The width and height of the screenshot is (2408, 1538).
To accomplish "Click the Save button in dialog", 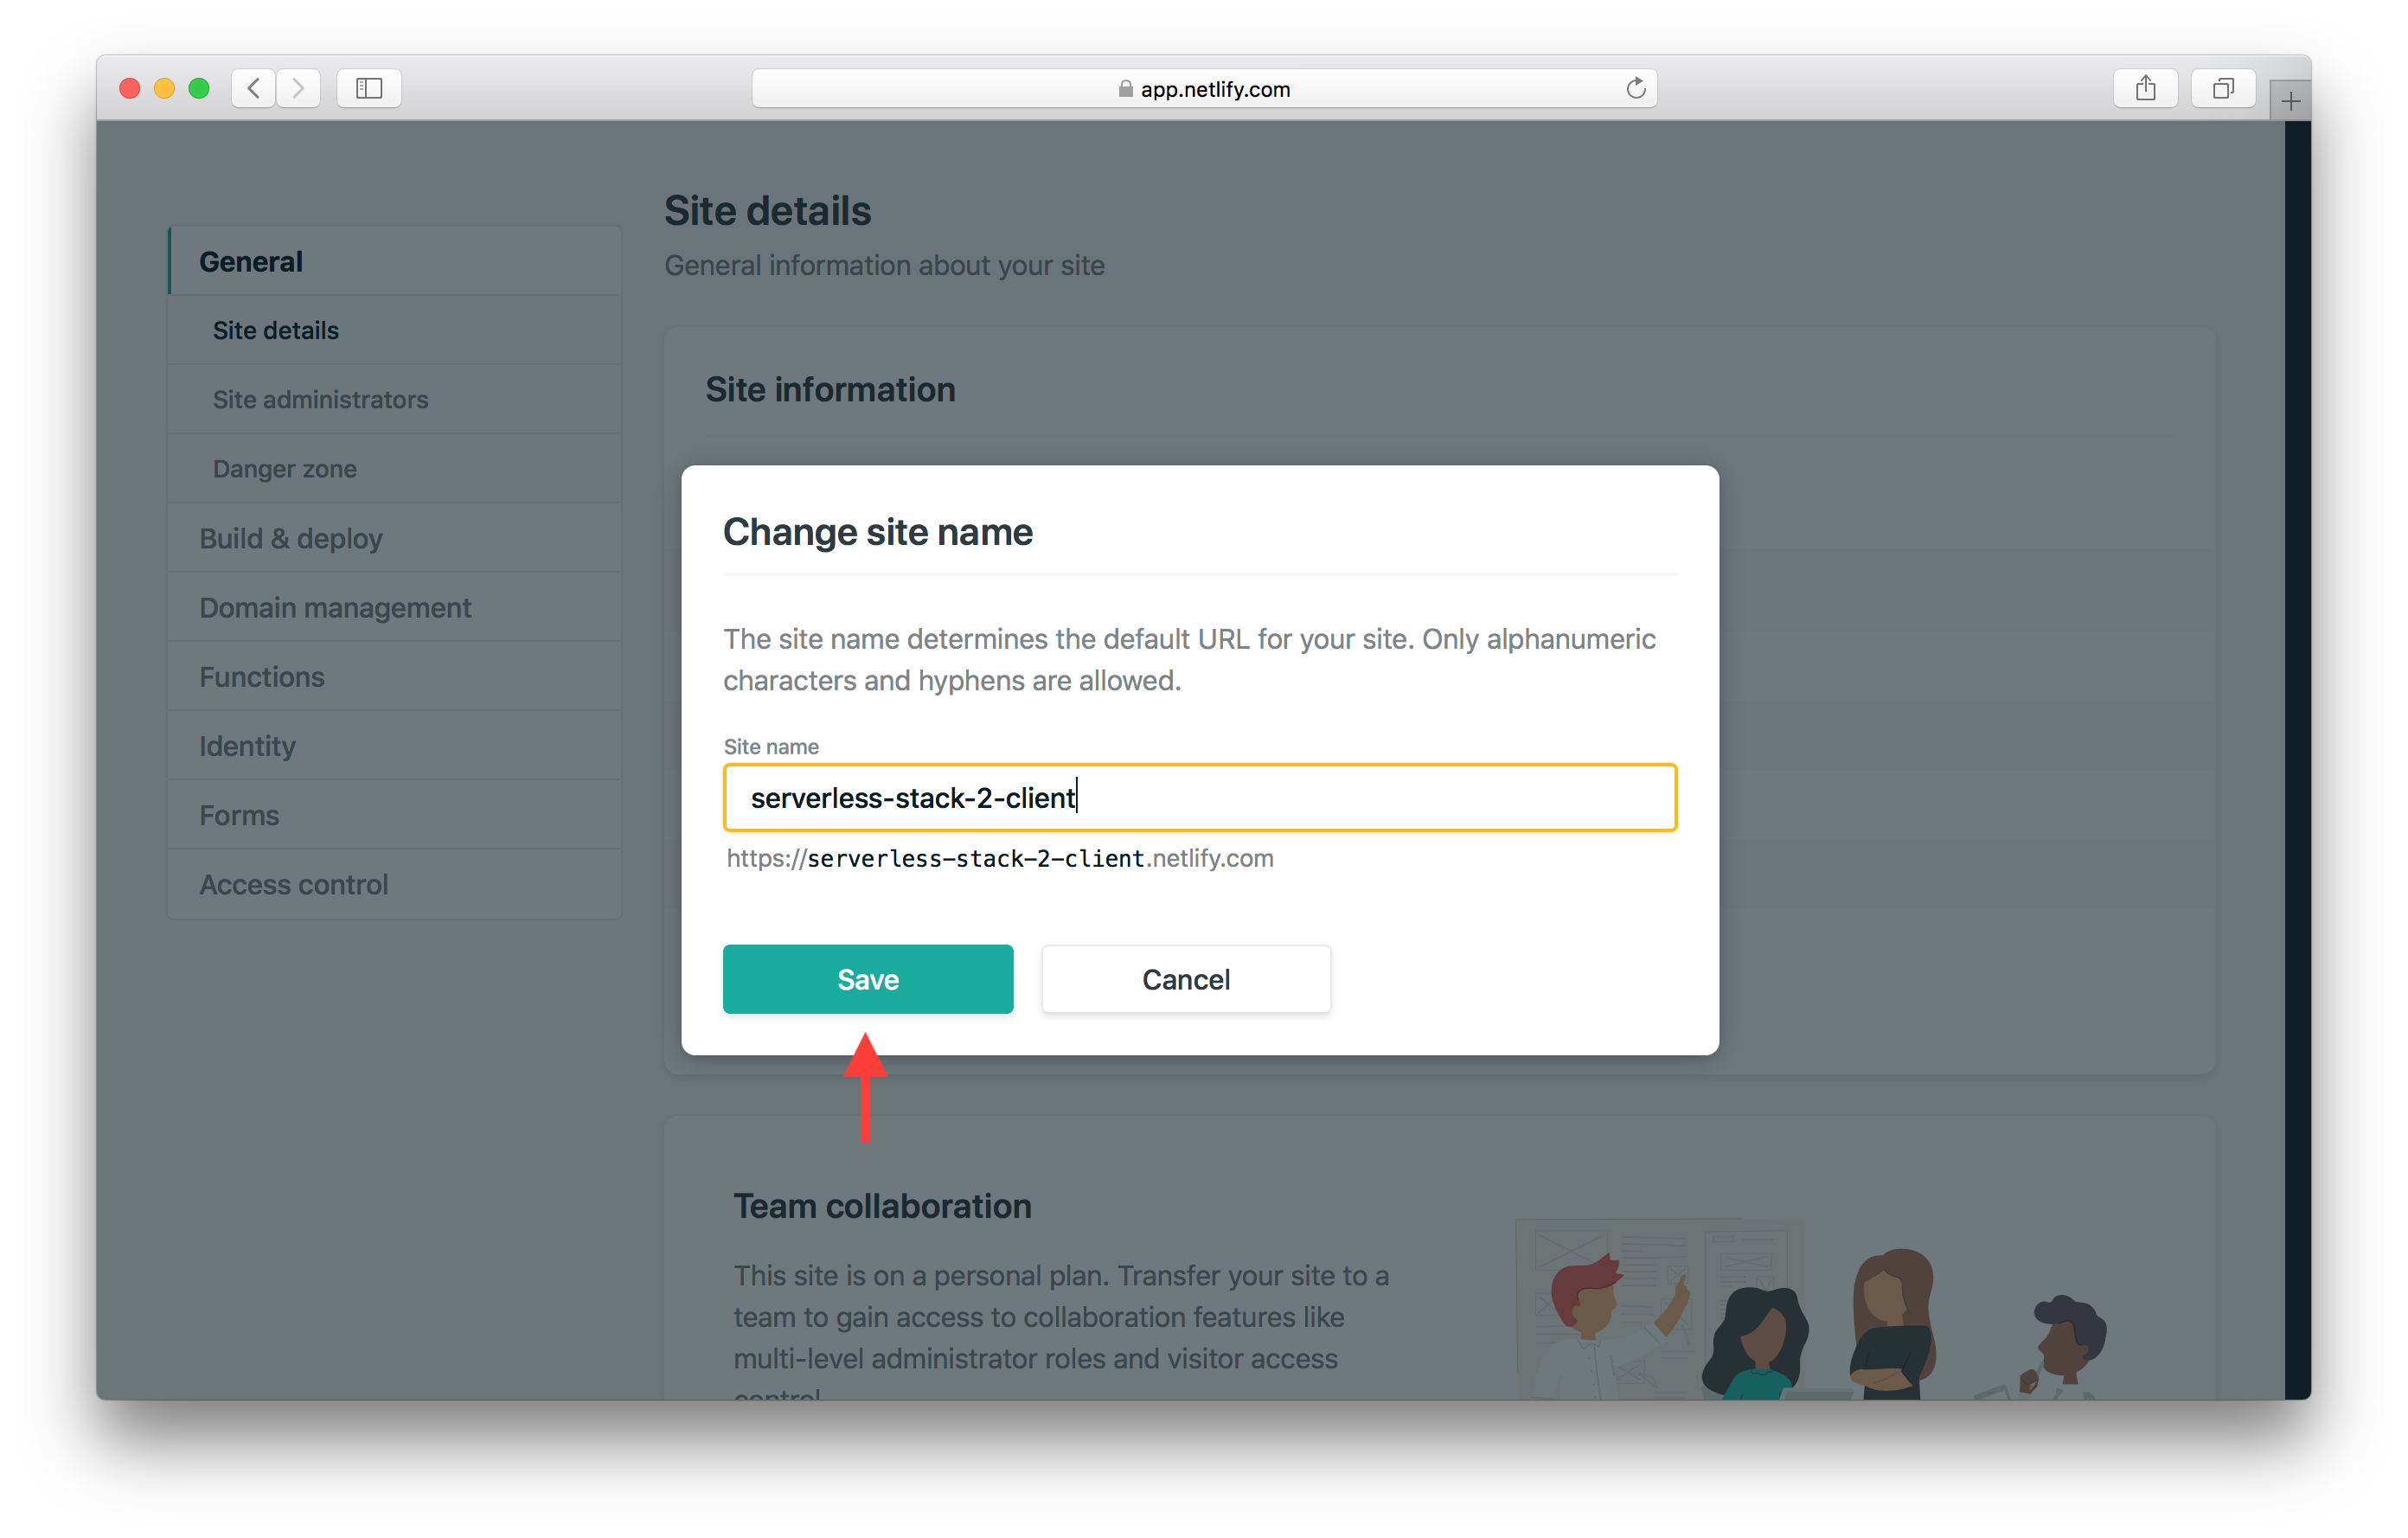I will (867, 978).
